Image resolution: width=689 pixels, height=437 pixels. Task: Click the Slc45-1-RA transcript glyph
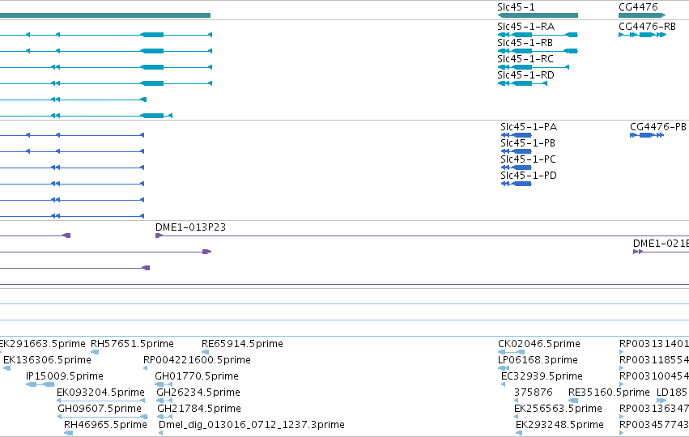coord(538,35)
